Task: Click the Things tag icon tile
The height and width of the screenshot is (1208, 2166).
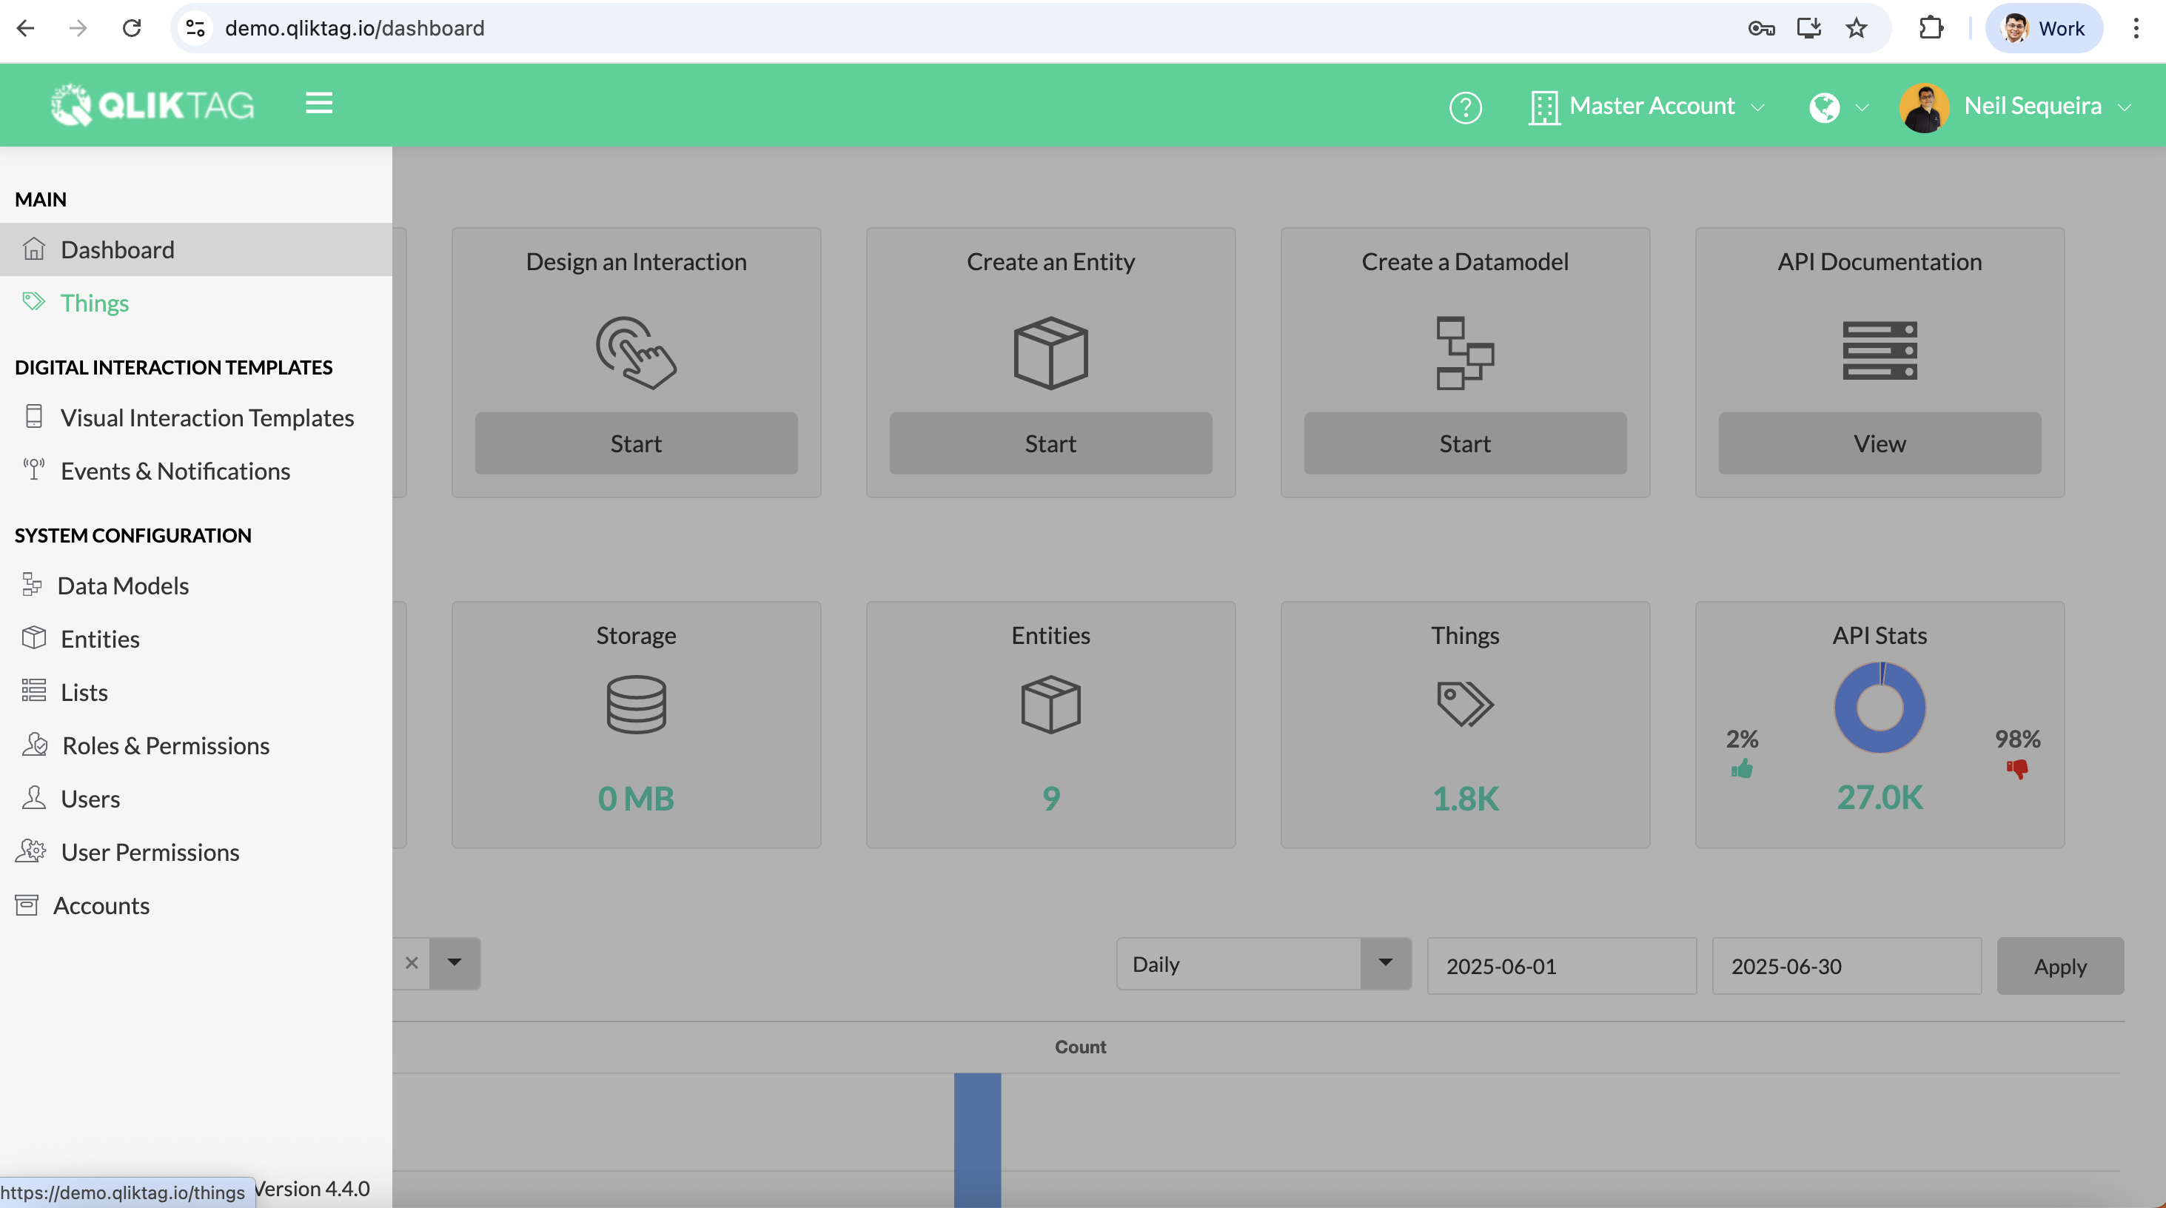Action: [x=1464, y=704]
